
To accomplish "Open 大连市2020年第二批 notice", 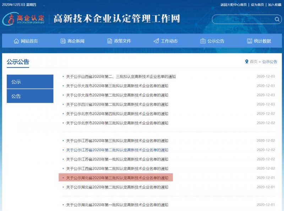I will pos(117,95).
